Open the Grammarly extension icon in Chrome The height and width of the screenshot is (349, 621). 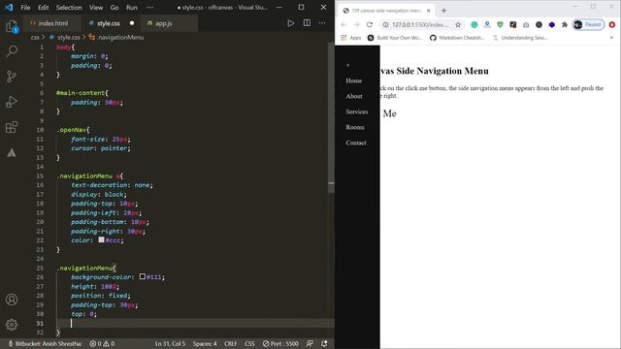click(474, 24)
